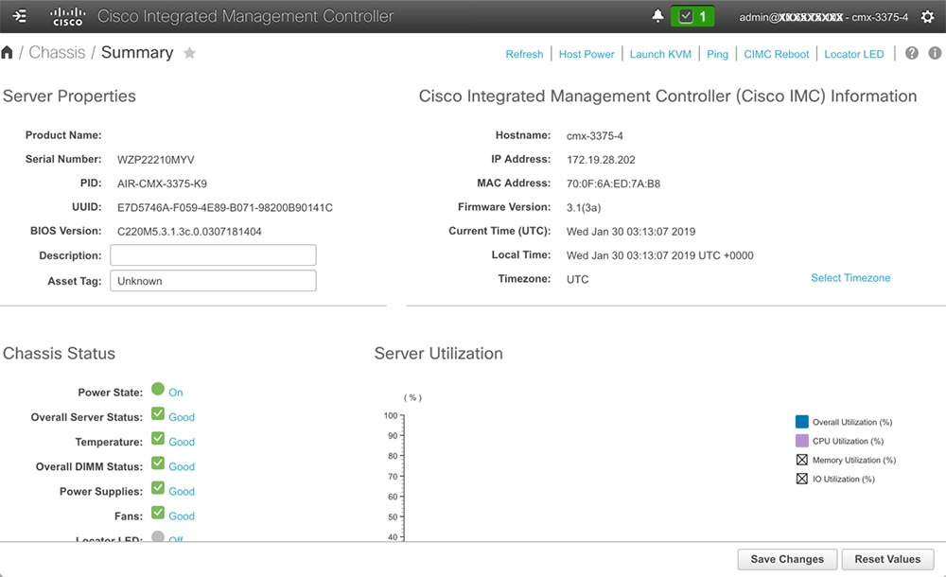Navigate to Chassis breadcrumb

coord(58,53)
